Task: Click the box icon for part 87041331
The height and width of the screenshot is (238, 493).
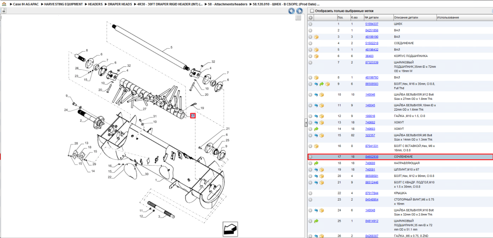Action: click(x=317, y=146)
